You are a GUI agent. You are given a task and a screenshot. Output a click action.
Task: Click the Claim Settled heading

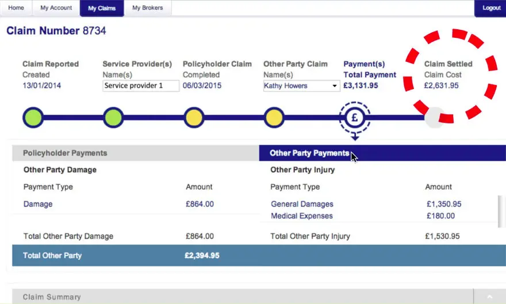[448, 64]
